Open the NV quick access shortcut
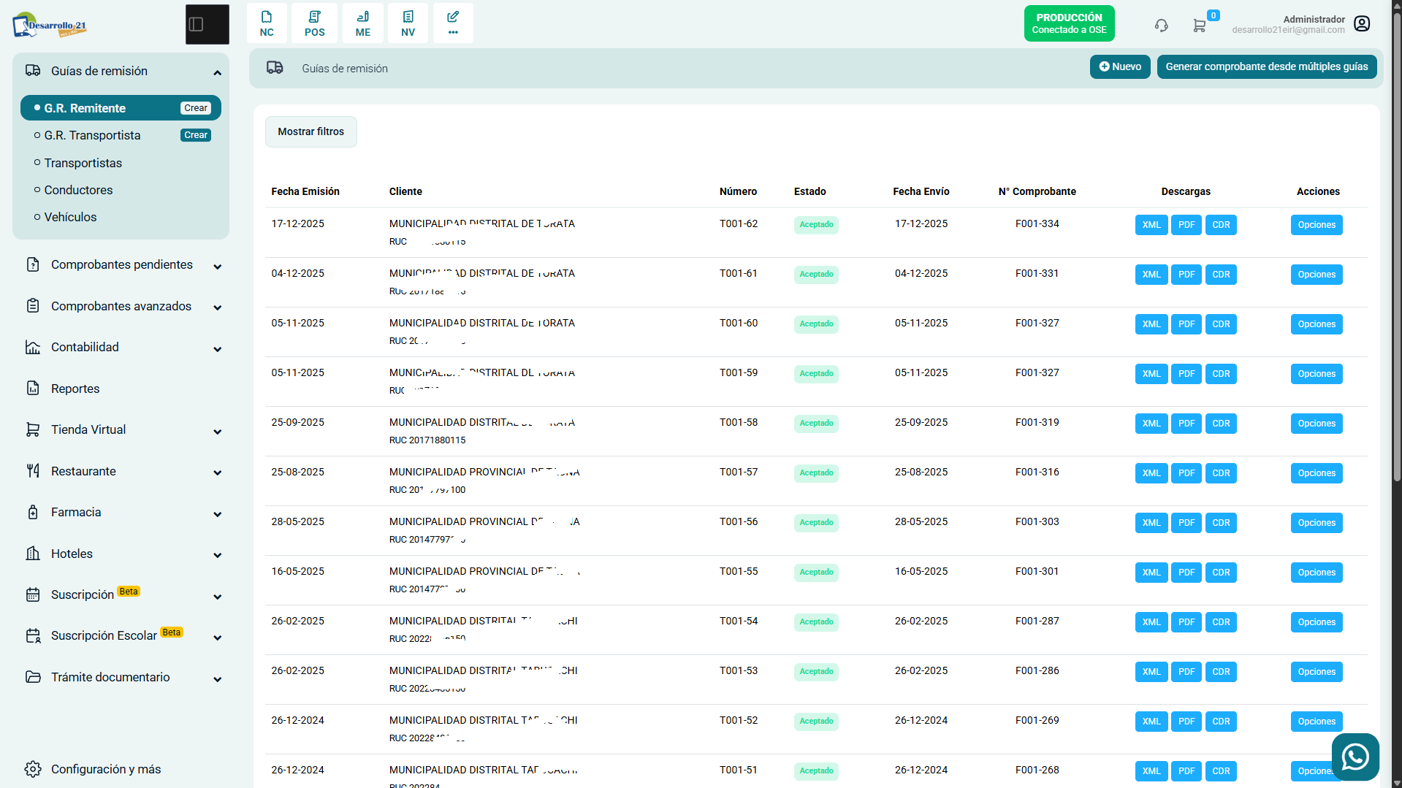The height and width of the screenshot is (788, 1402). (x=408, y=23)
